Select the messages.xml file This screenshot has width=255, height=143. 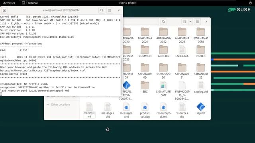click(126, 110)
